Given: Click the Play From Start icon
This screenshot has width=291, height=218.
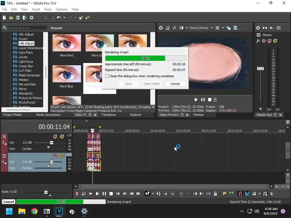Looking at the screenshot, I should click(91, 194).
